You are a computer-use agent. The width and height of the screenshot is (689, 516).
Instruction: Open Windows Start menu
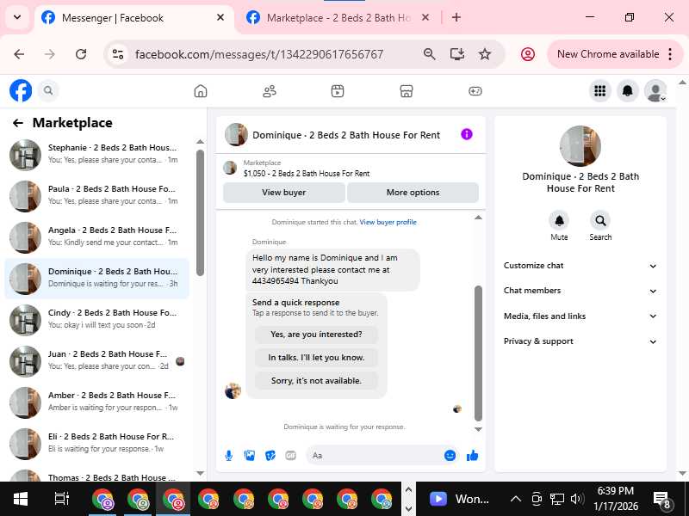point(20,499)
